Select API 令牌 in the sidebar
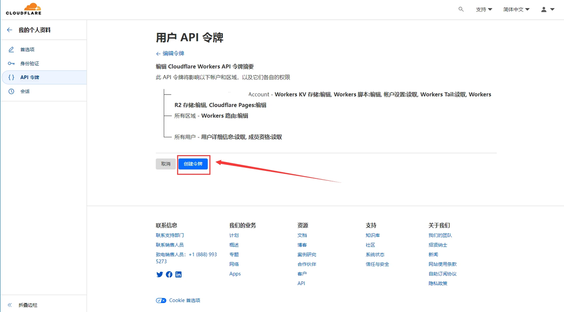This screenshot has width=564, height=312. tap(29, 77)
